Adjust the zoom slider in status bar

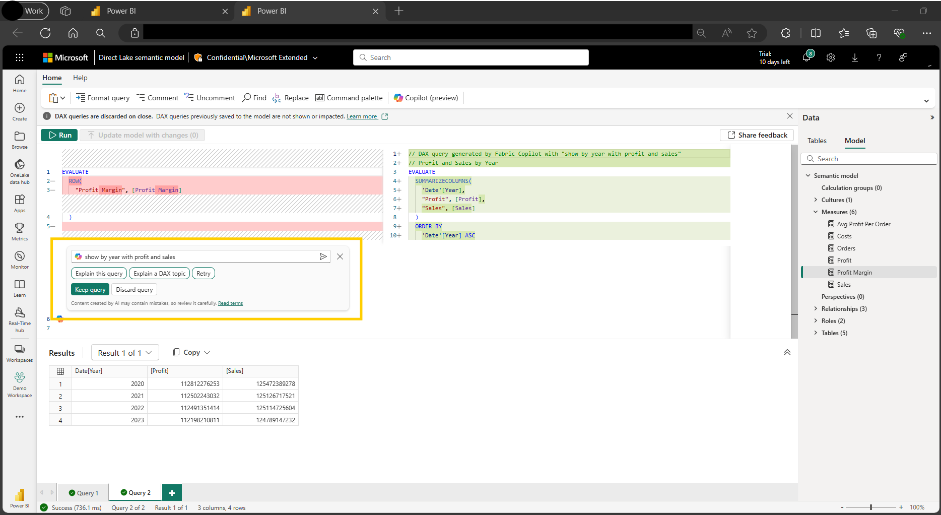click(871, 507)
